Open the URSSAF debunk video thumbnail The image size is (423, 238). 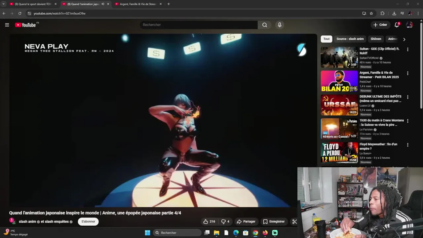point(339,105)
